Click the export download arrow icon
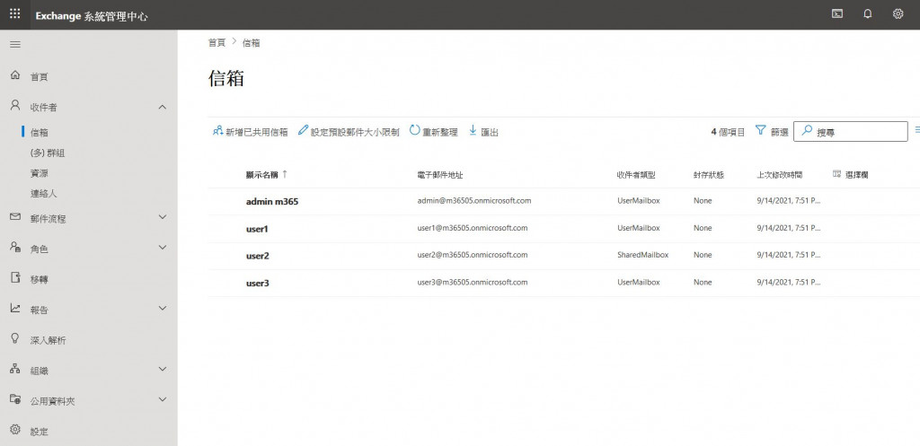Screen dimensions: 920x446 click(x=473, y=130)
